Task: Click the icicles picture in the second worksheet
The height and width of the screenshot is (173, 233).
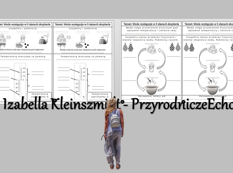Action: (62, 46)
